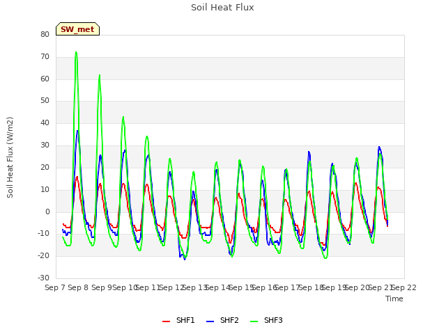This screenshot has height=334, width=446.
Task: Click the SW_met annotation label
Action: tap(77, 29)
